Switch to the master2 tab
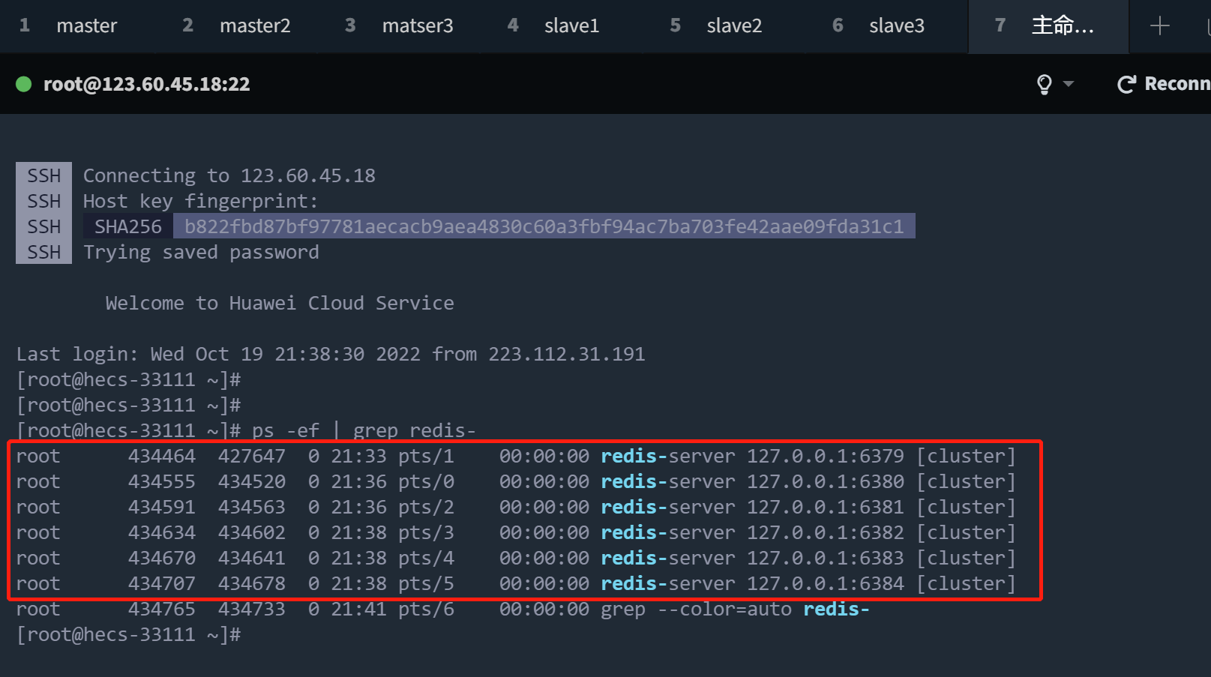 coord(254,26)
